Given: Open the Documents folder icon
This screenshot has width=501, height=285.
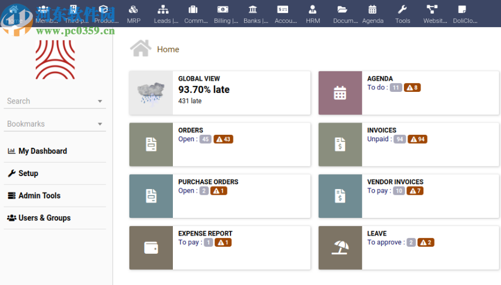Looking at the screenshot, I should [x=342, y=10].
